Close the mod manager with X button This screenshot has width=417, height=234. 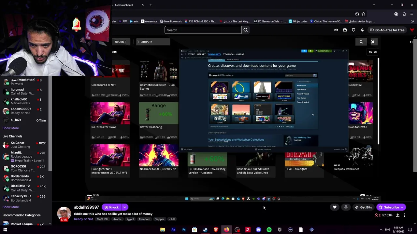tap(373, 42)
